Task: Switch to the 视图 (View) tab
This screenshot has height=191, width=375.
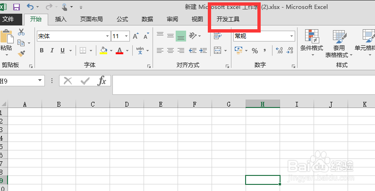Action: coord(197,19)
